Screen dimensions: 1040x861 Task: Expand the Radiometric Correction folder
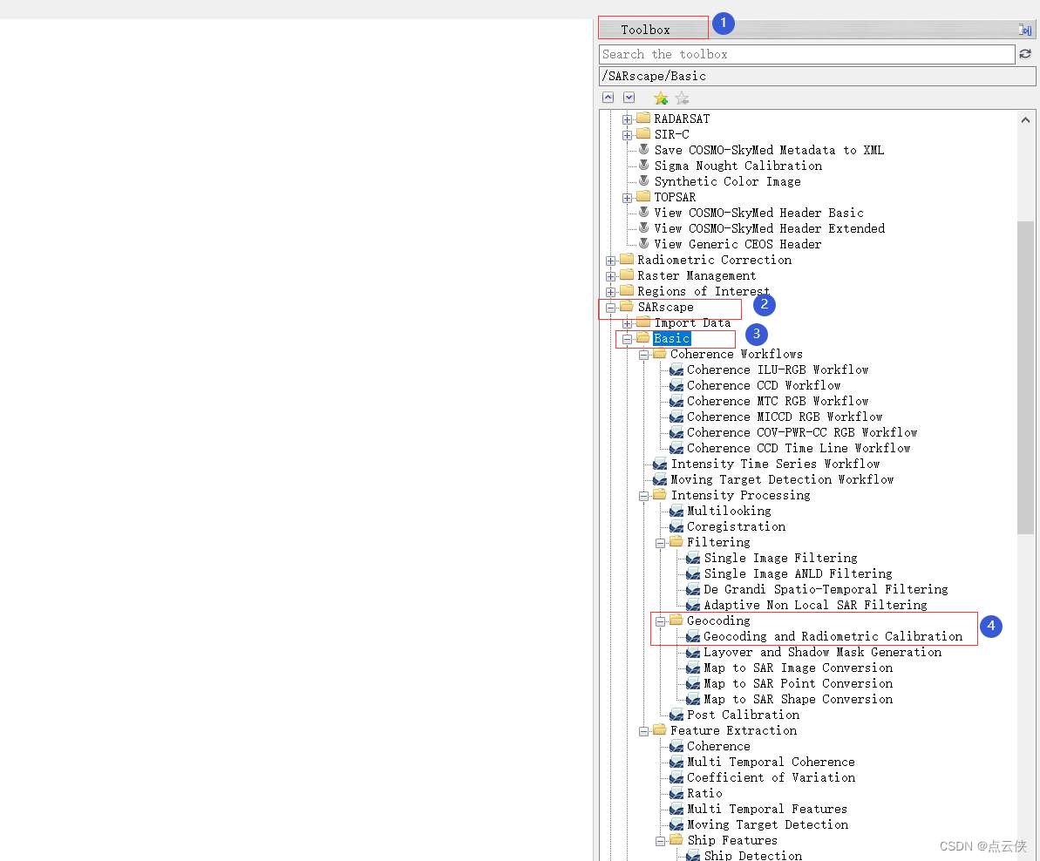tap(610, 261)
